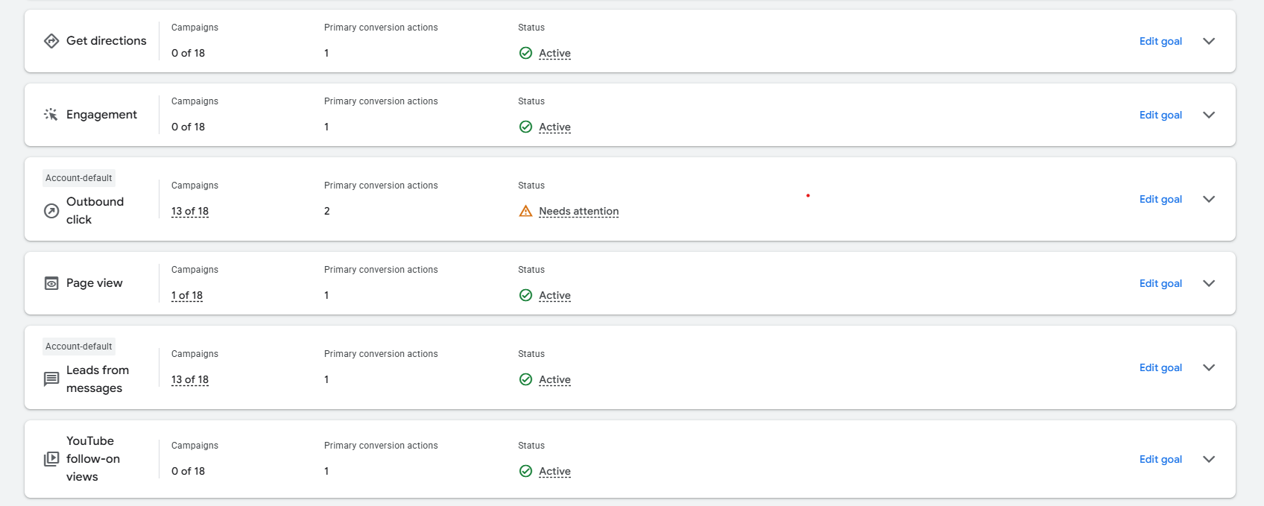1264x506 pixels.
Task: Click the Outbound click goal title
Action: tap(95, 210)
